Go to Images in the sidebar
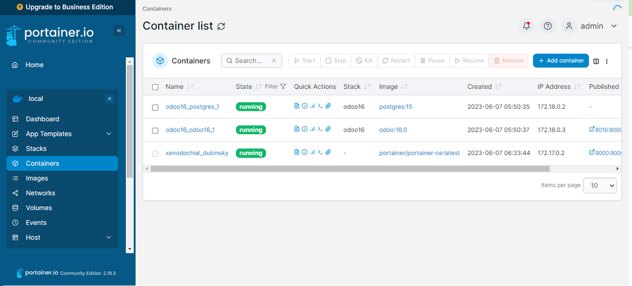This screenshot has width=632, height=286. (x=37, y=179)
